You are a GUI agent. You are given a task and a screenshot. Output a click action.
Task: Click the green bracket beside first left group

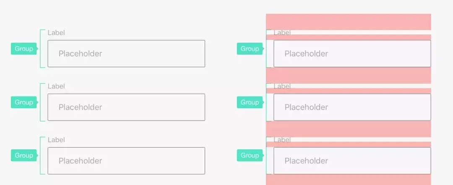coord(41,59)
